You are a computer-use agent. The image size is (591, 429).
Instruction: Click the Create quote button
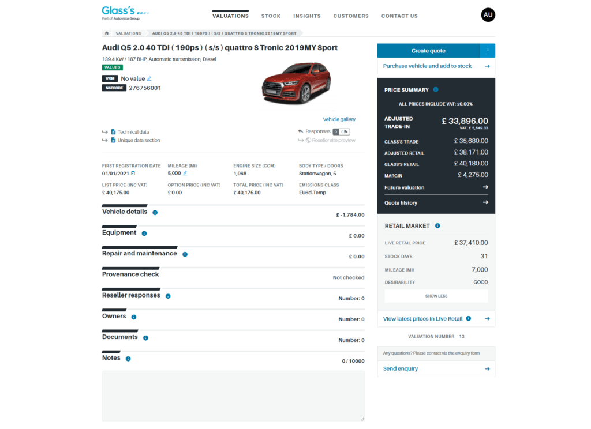click(427, 51)
